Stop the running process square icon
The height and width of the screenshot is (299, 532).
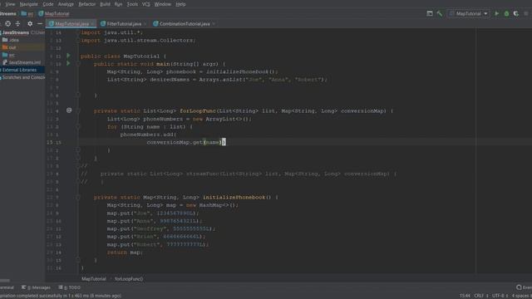pyautogui.click(x=526, y=13)
